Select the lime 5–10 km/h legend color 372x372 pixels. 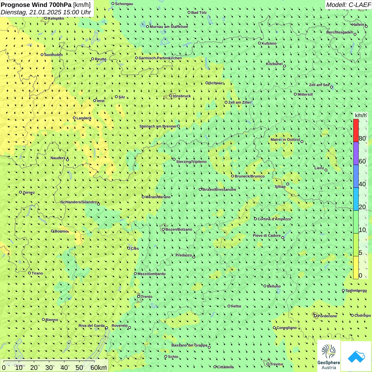point(356,245)
